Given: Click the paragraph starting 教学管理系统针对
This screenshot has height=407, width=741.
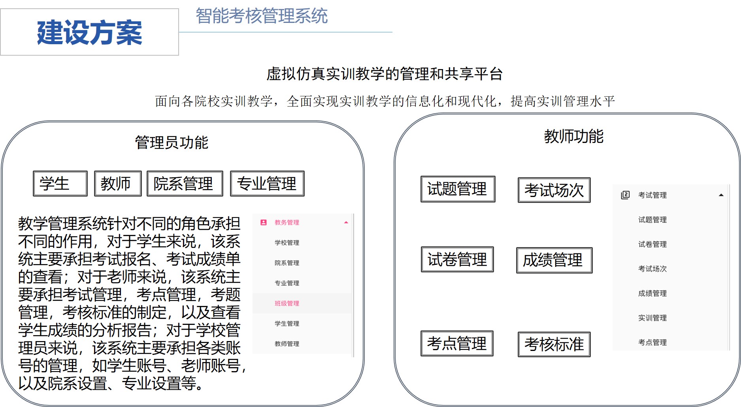Looking at the screenshot, I should [x=132, y=304].
